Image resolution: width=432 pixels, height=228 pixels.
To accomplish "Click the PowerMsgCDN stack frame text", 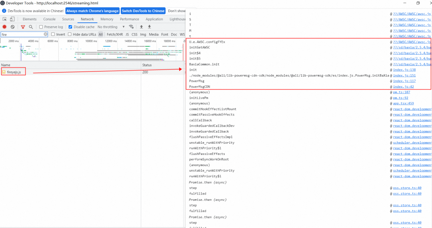I will point(200,87).
